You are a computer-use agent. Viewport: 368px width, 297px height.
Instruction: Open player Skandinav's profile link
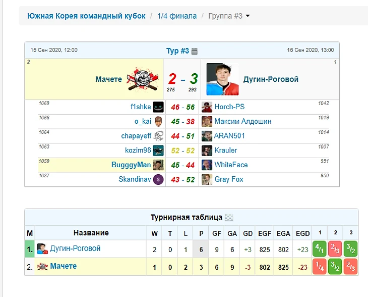pos(135,179)
